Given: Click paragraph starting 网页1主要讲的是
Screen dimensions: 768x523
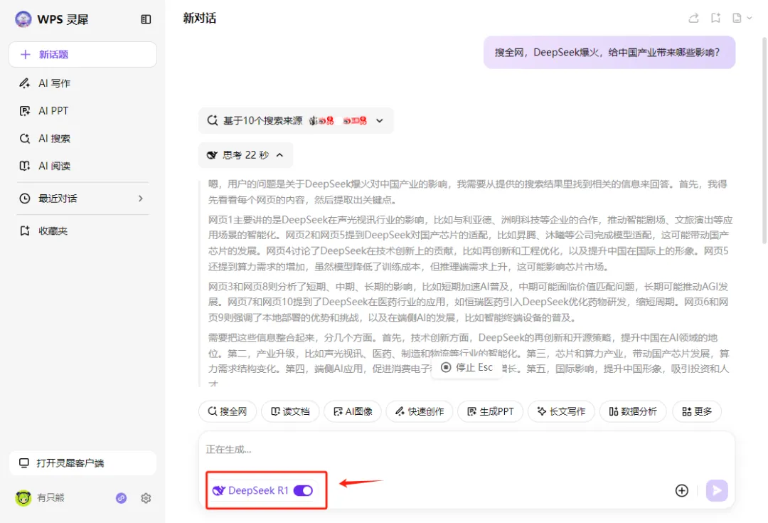Looking at the screenshot, I should tap(469, 243).
